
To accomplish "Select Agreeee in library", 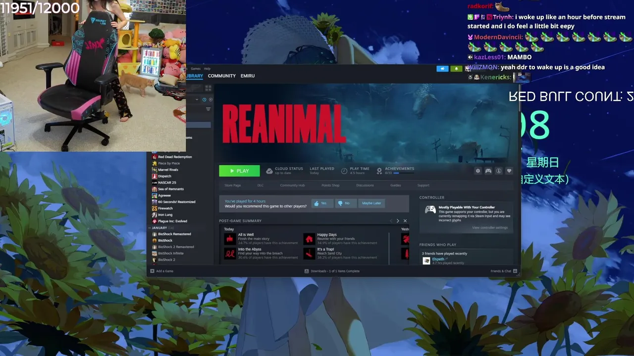I will (x=161, y=195).
